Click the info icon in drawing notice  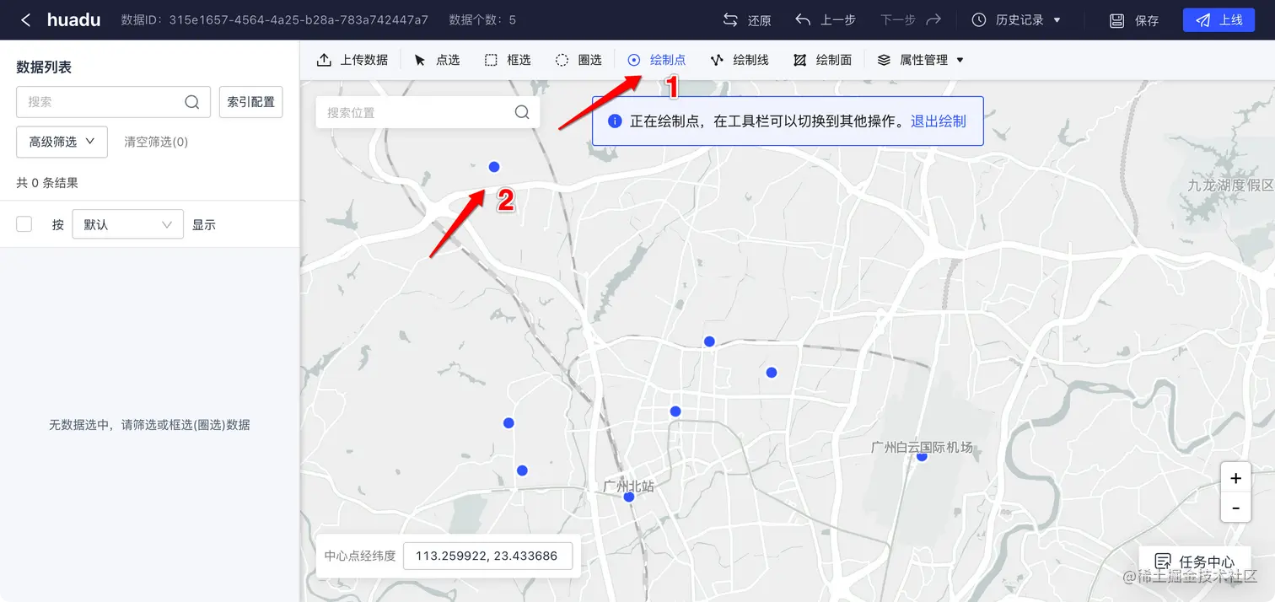615,121
